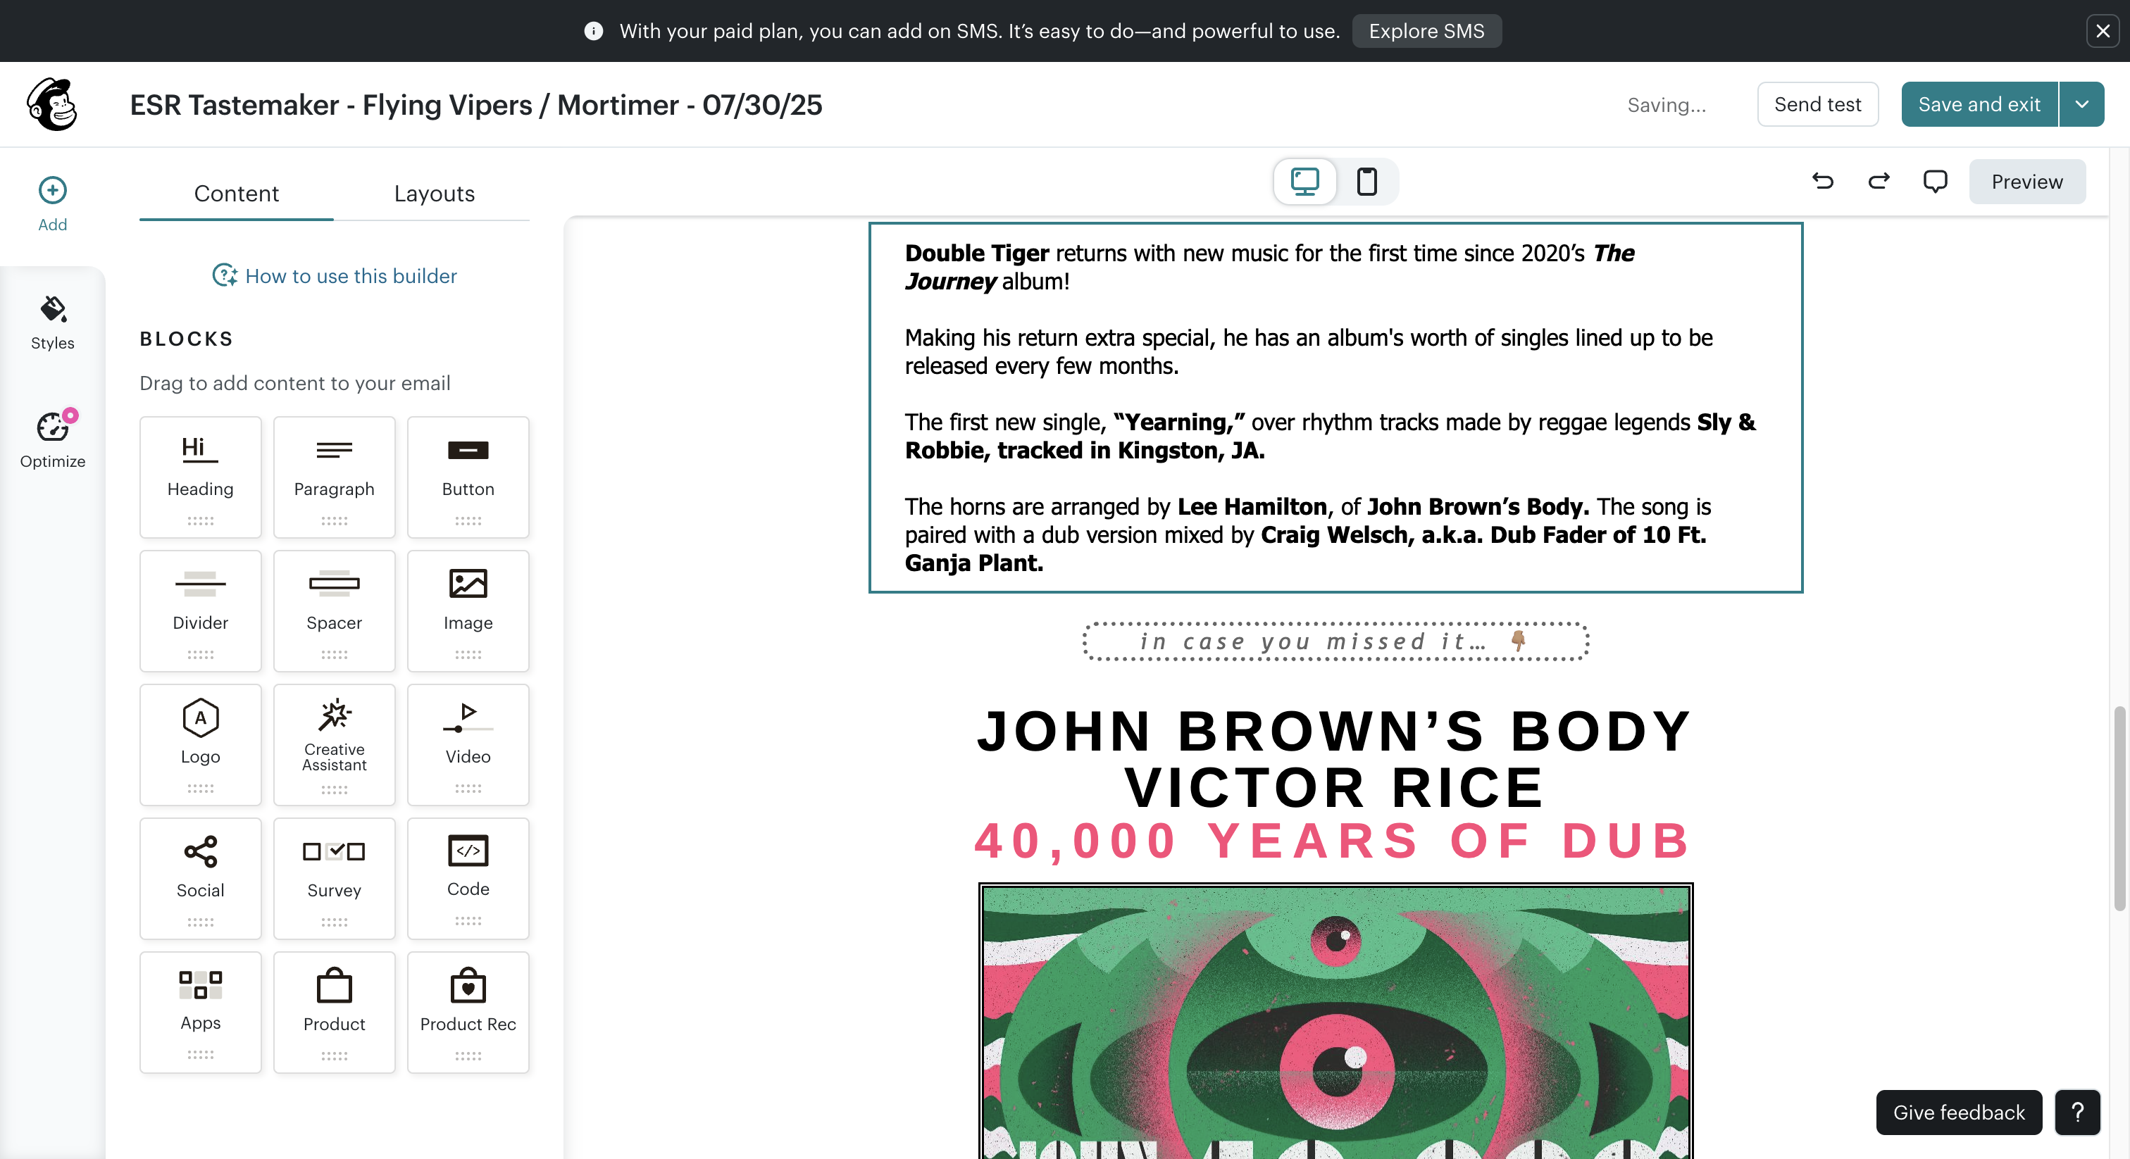Select the Apps block

tap(200, 1013)
